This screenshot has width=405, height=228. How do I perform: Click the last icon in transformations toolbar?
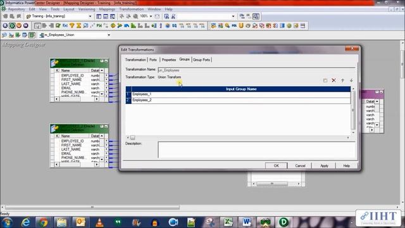[302, 25]
